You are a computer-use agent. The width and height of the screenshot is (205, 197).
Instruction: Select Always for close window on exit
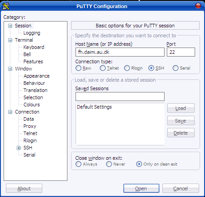(78, 164)
